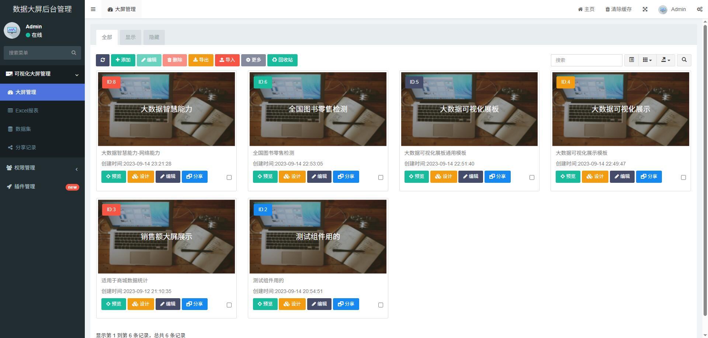Screen dimensions: 708x338
Task: Select the checkbox for 全国图书零售检测 card
Action: (381, 177)
